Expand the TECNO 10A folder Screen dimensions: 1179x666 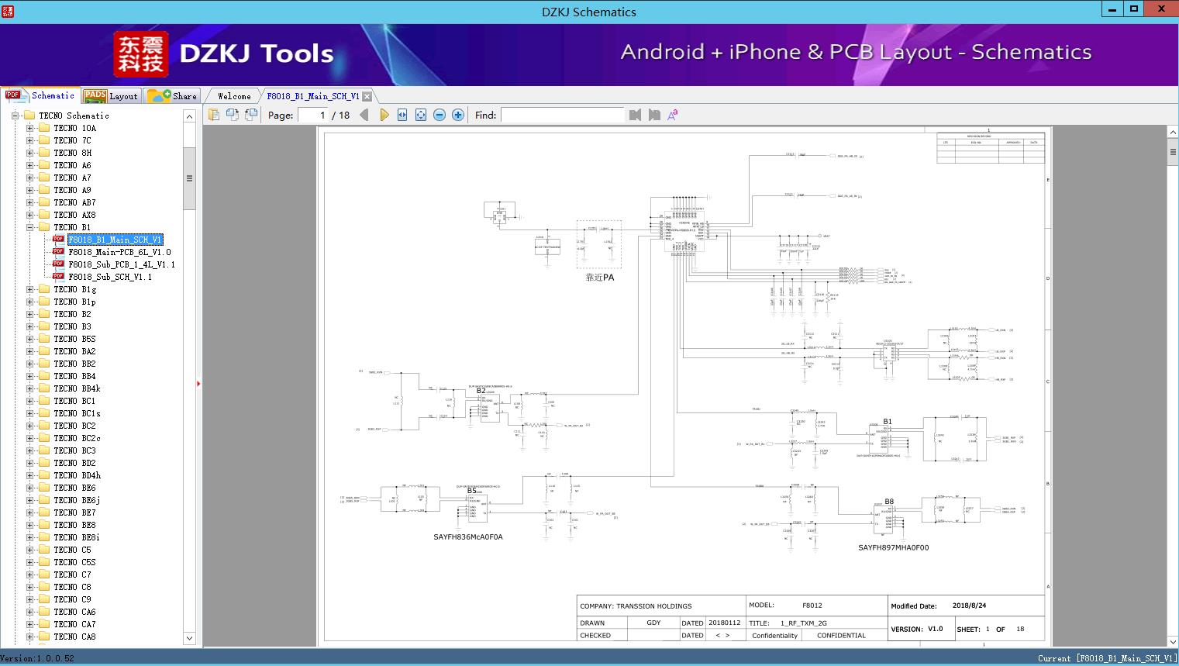[29, 128]
